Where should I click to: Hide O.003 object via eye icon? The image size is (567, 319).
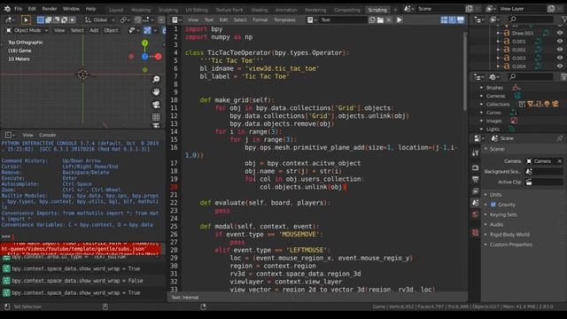(560, 58)
